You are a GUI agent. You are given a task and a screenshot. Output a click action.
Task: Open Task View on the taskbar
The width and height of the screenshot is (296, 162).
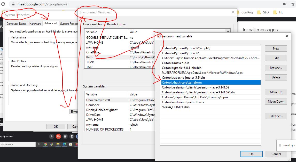pos(39,144)
